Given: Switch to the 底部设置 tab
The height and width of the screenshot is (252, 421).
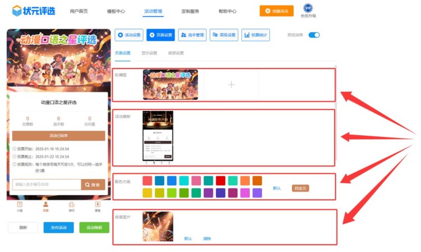Looking at the screenshot, I should [176, 53].
